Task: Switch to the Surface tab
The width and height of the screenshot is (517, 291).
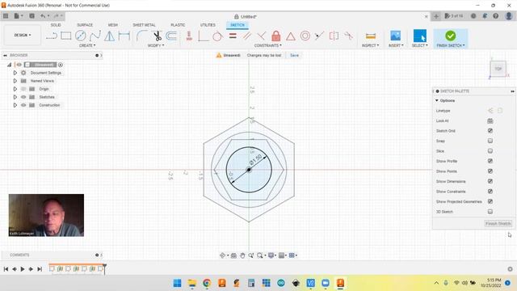Action: 85,25
